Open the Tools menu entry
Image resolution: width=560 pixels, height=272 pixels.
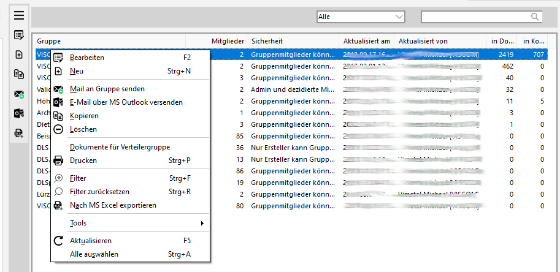point(131,223)
